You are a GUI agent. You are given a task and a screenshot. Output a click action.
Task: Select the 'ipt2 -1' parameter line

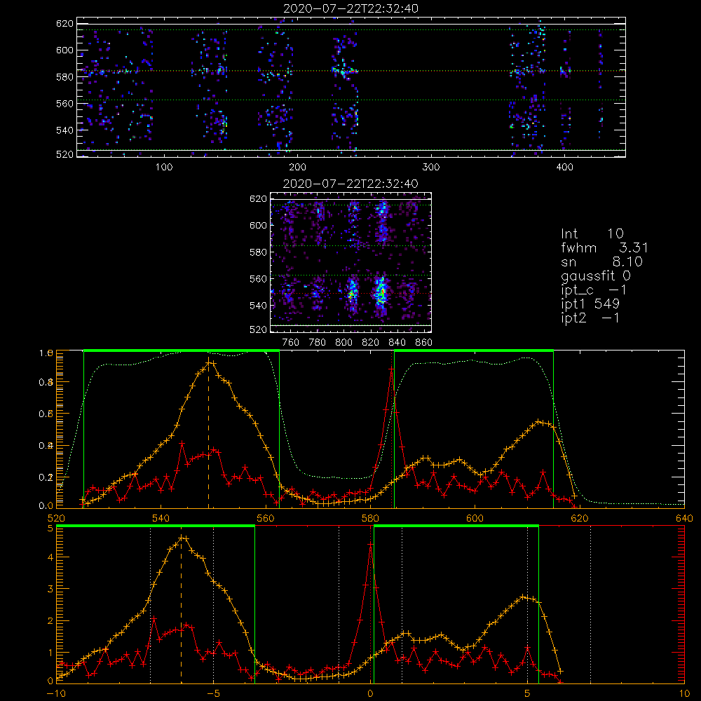(590, 318)
